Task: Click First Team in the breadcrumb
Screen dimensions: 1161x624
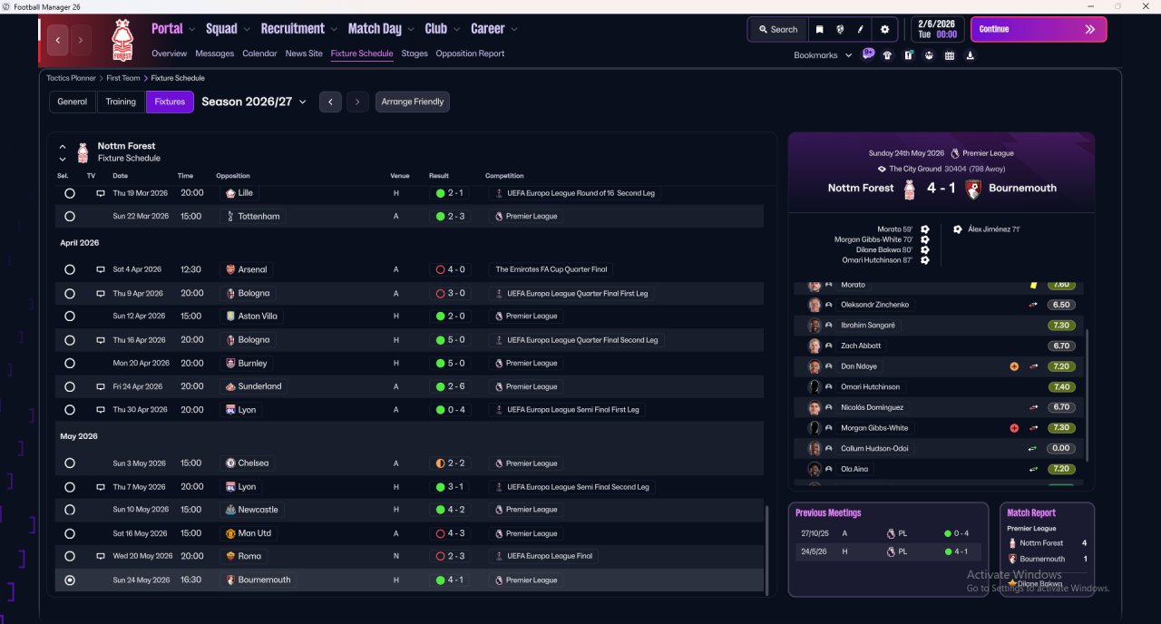Action: 123,79
